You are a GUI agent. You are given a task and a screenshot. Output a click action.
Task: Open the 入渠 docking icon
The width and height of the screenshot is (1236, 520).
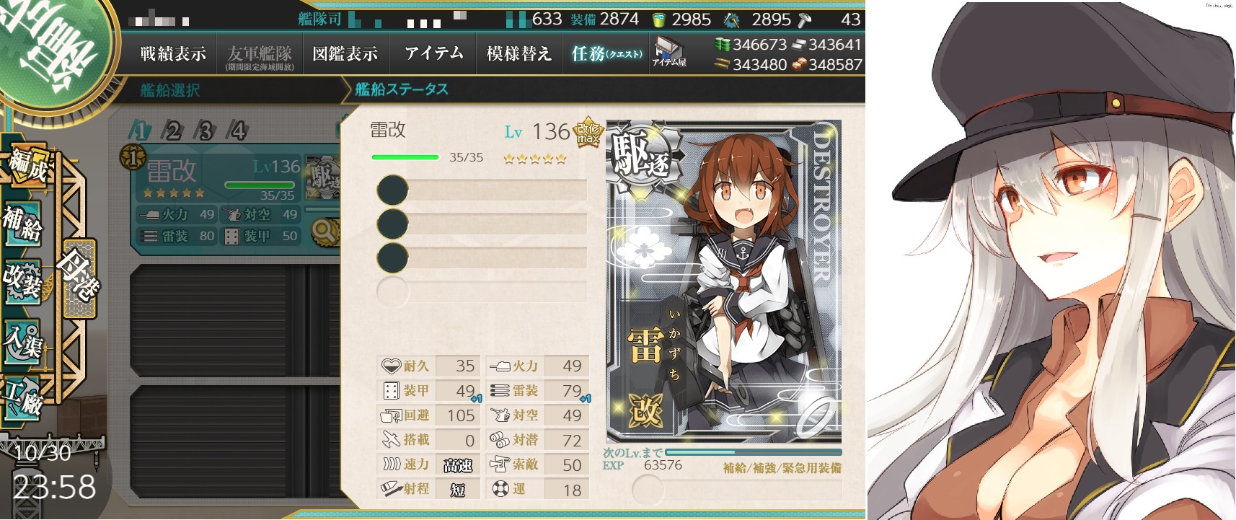pyautogui.click(x=22, y=340)
